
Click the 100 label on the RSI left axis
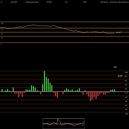point(2,23)
